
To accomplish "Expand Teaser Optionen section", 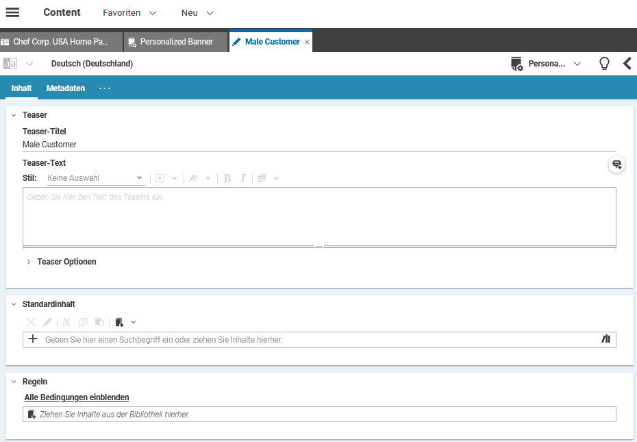I will [x=29, y=262].
